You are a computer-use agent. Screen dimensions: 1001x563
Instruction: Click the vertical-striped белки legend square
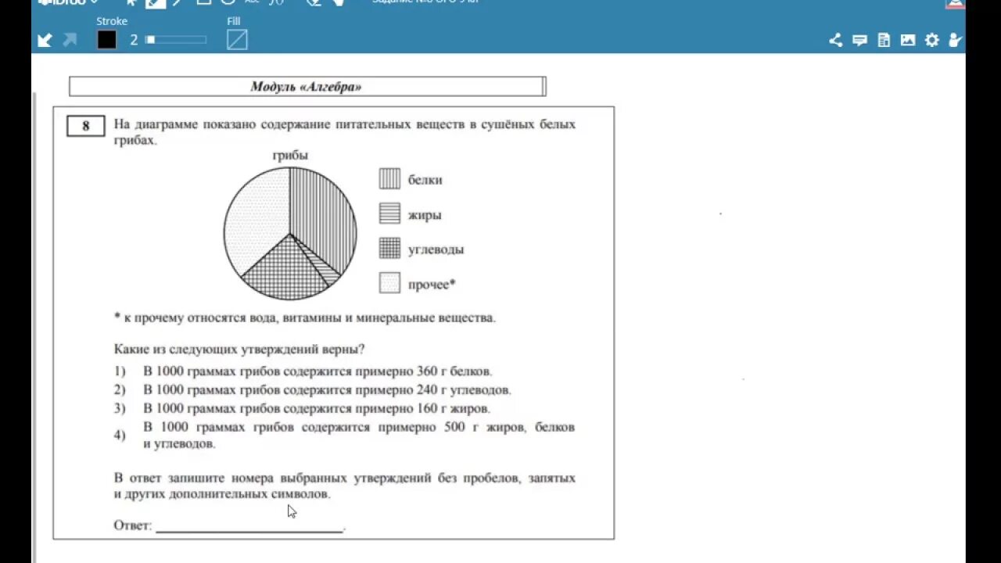(390, 179)
